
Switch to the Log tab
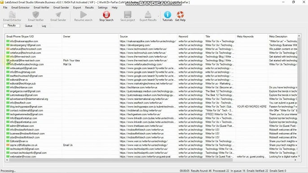click(x=44, y=26)
